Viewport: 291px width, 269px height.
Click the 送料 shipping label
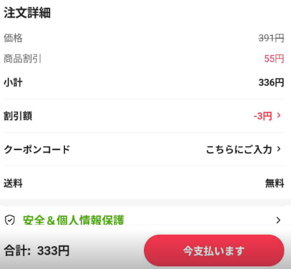pos(13,183)
